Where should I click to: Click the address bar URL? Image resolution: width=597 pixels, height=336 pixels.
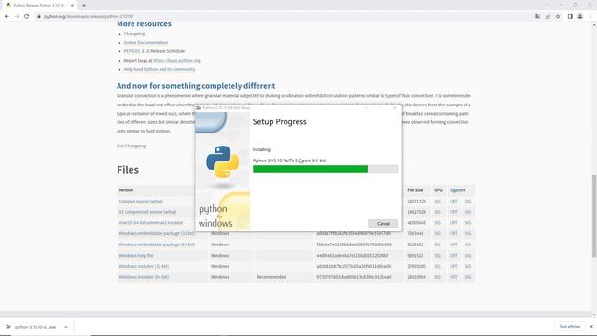[89, 17]
